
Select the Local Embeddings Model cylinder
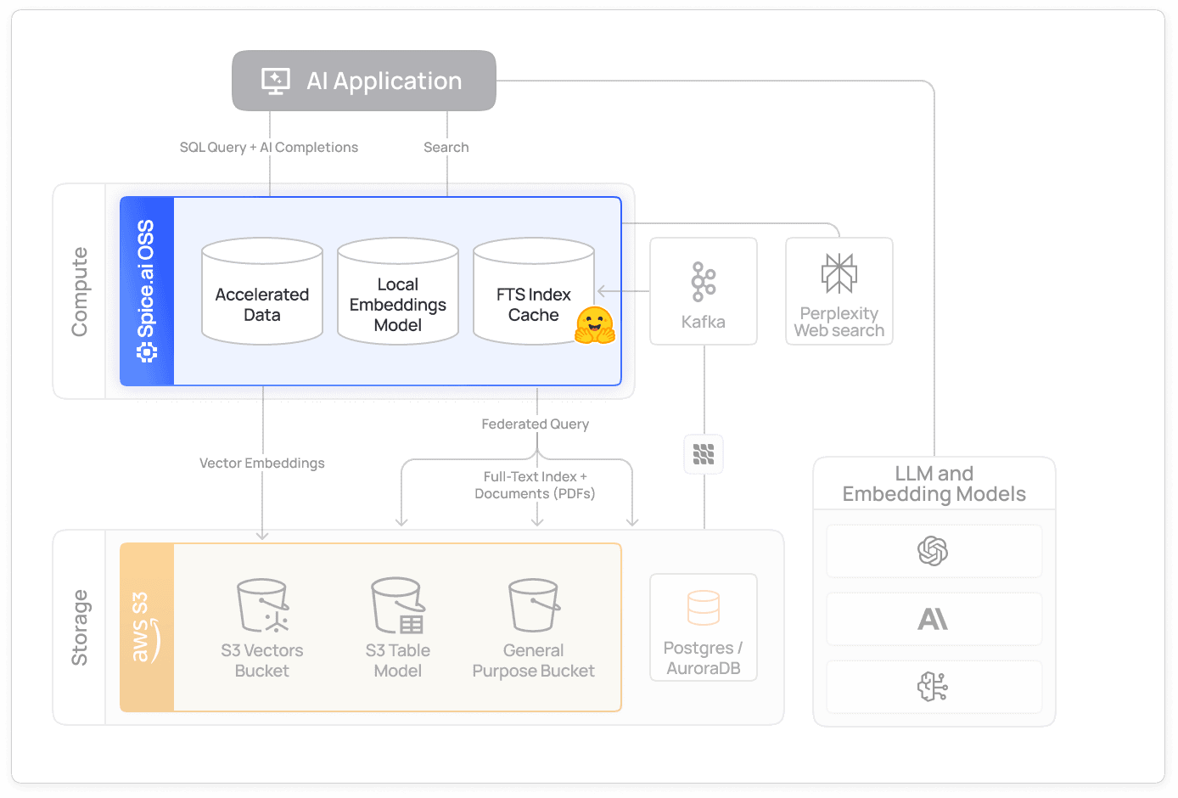tap(397, 291)
